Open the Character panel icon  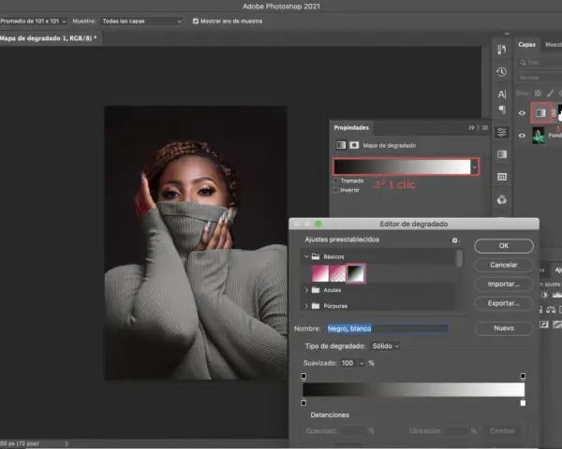502,94
